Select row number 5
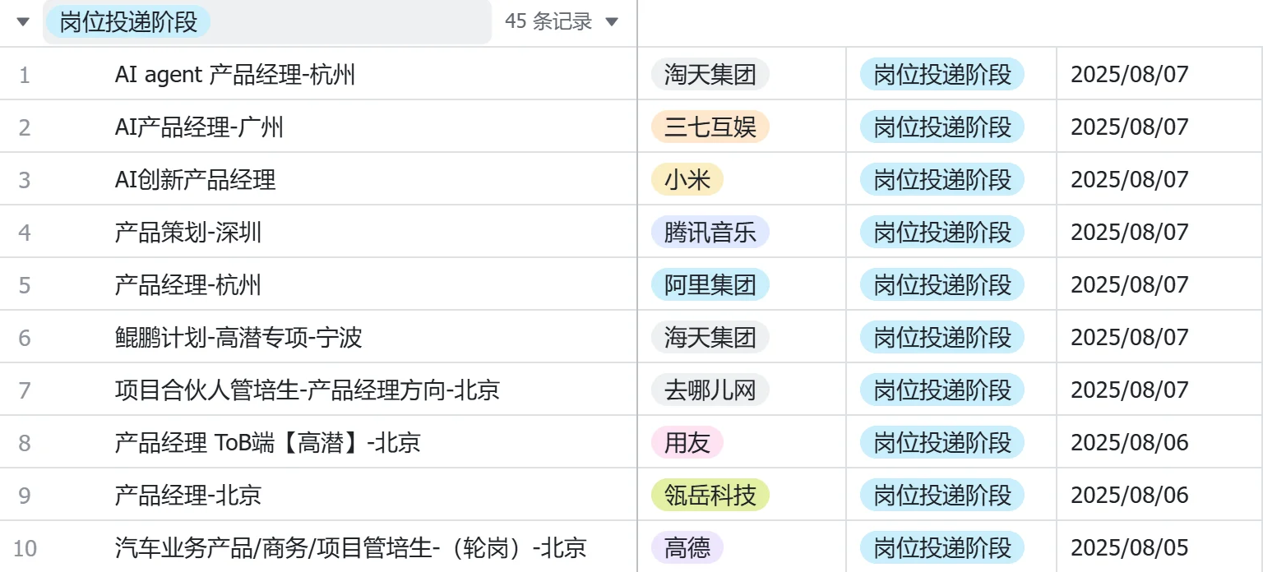The height and width of the screenshot is (572, 1263). tap(24, 285)
